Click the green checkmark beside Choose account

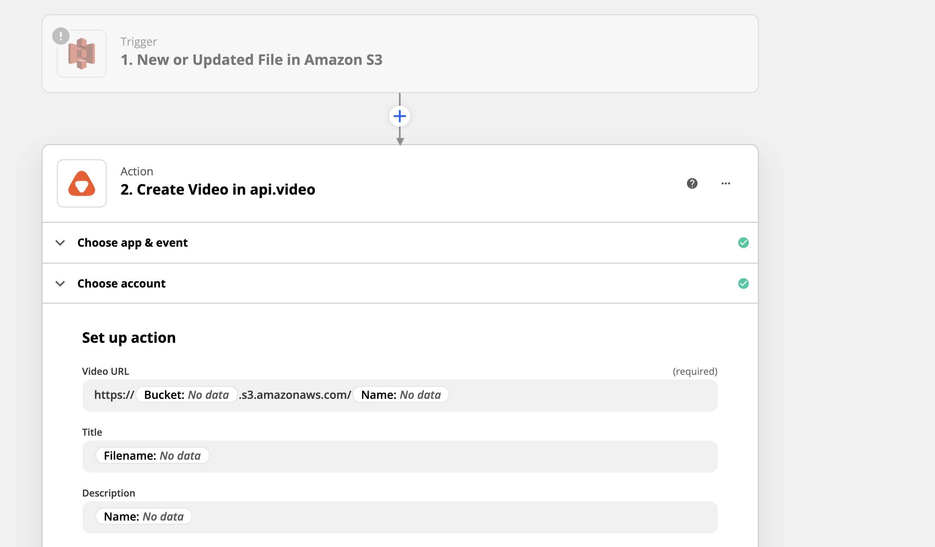click(x=744, y=283)
